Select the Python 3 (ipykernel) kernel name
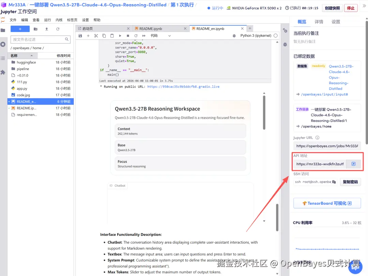This screenshot has width=368, height=276. pos(256,36)
